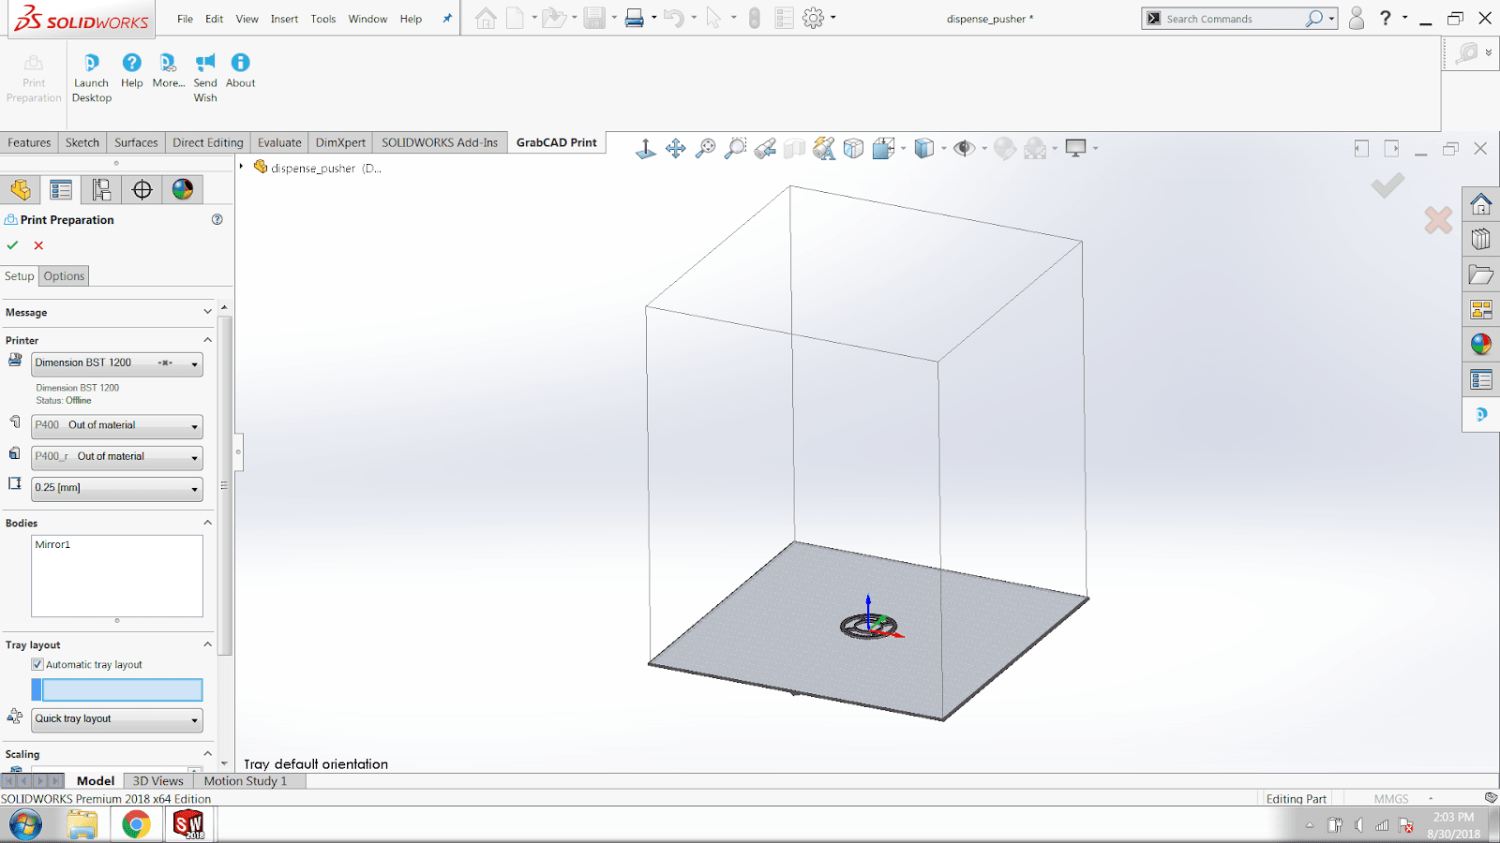The width and height of the screenshot is (1500, 843).
Task: Open the DisplayManager color sphere tab
Action: (182, 190)
